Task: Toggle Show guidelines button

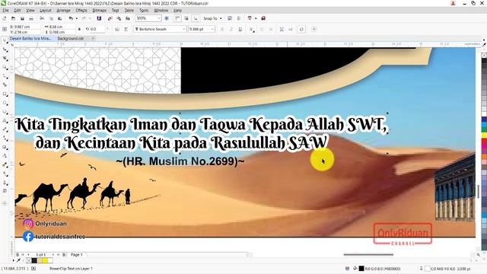Action: click(196, 18)
